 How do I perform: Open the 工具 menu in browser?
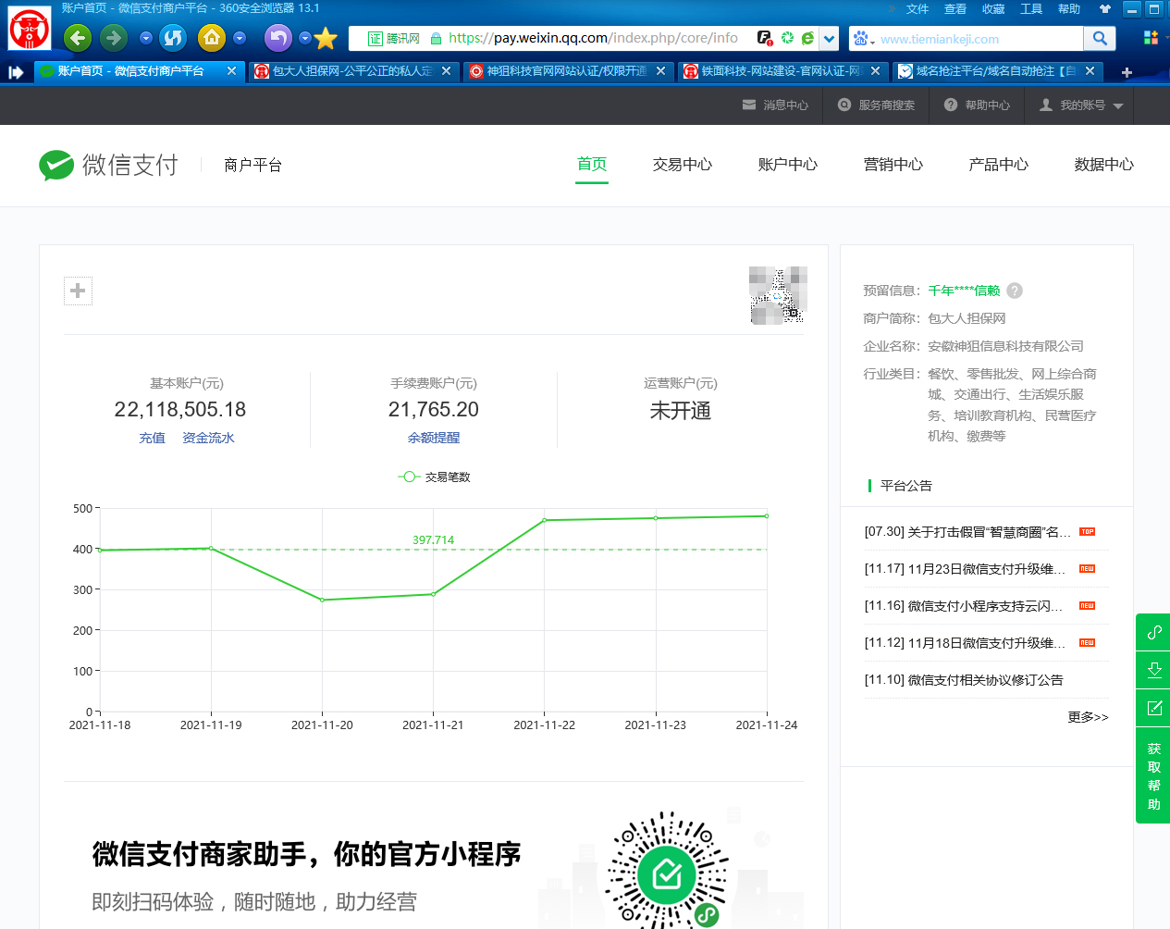(1030, 9)
